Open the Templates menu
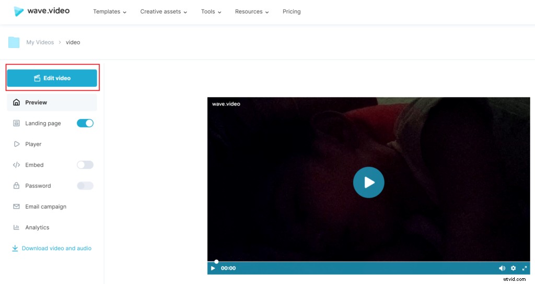Viewport: 535px width, 284px height. click(x=110, y=11)
